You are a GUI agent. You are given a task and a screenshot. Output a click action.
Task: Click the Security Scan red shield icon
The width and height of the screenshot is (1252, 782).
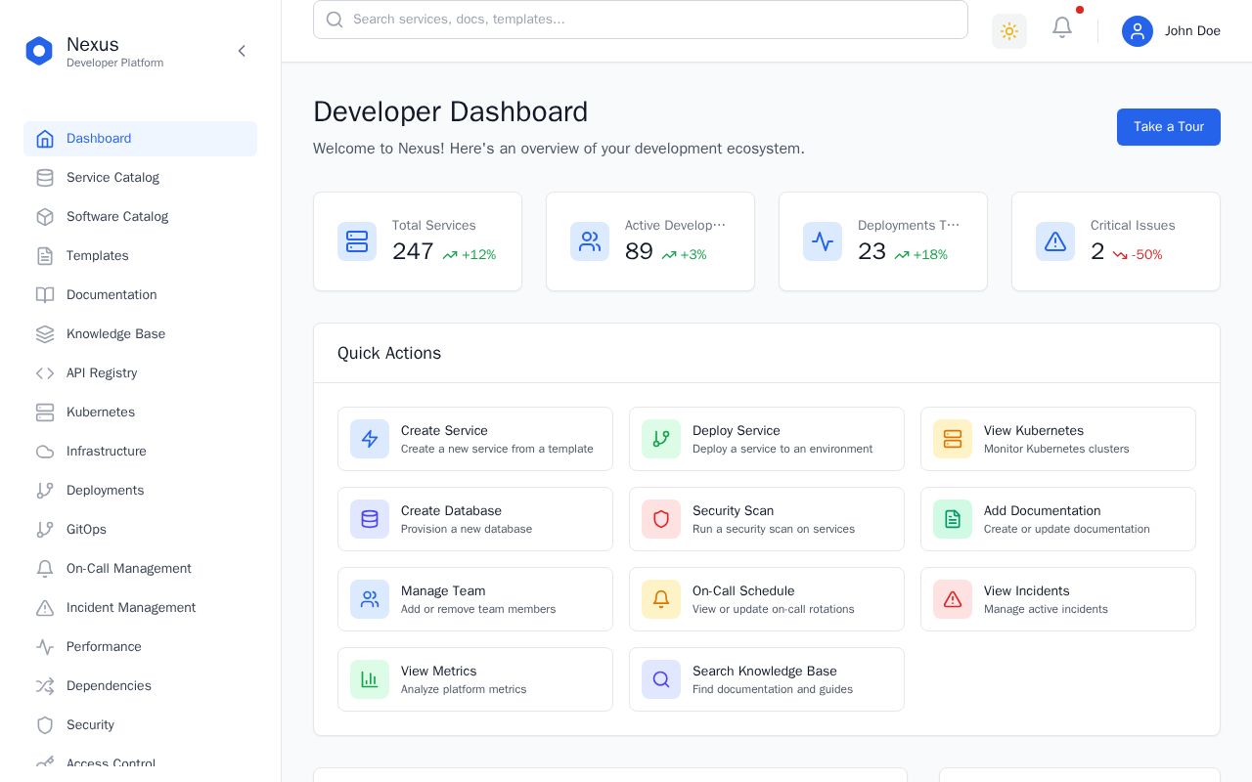[x=661, y=519]
